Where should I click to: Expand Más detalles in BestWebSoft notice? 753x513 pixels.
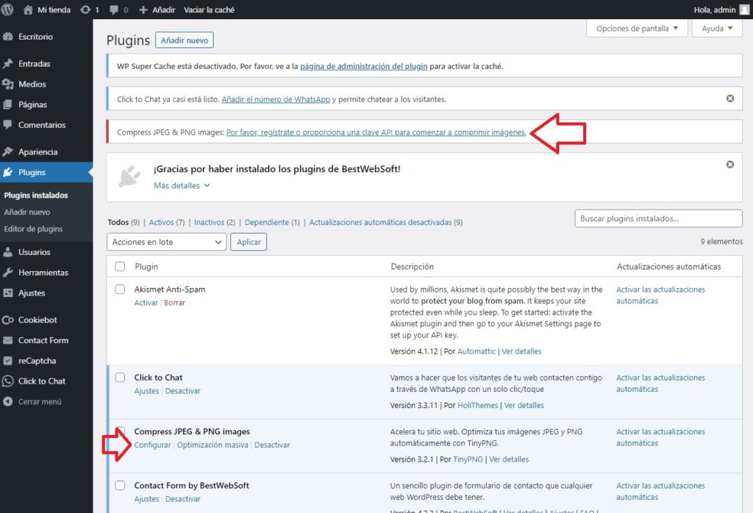[x=182, y=186]
